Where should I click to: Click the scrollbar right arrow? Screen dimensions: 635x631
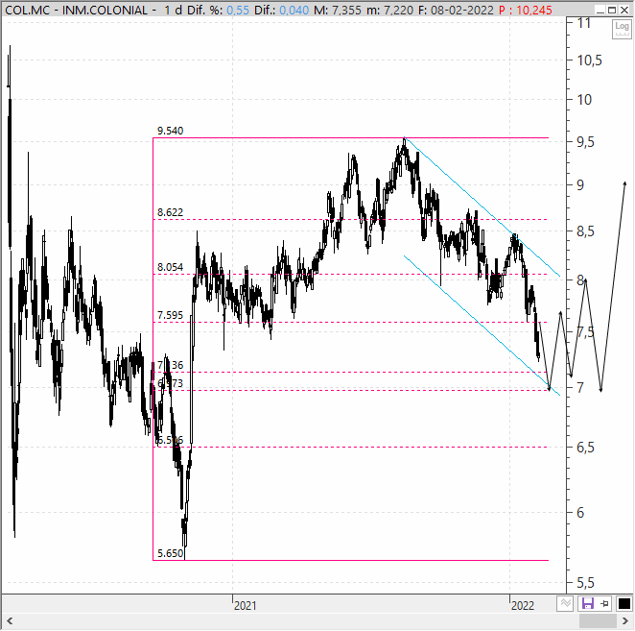(x=624, y=620)
